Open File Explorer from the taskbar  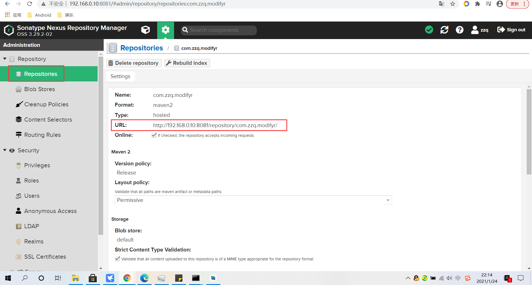[x=75, y=278]
